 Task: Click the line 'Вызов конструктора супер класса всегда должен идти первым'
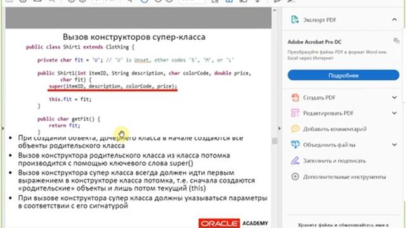[126, 173]
